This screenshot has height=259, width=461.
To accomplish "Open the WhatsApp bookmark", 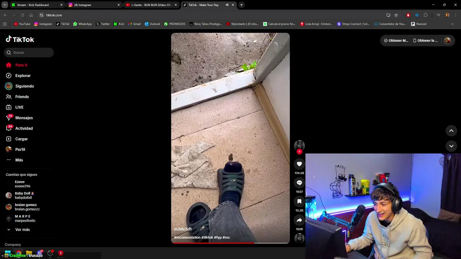I will [82, 24].
